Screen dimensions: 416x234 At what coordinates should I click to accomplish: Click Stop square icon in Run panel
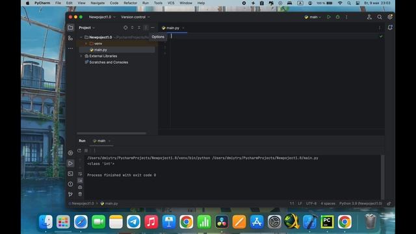(x=86, y=150)
